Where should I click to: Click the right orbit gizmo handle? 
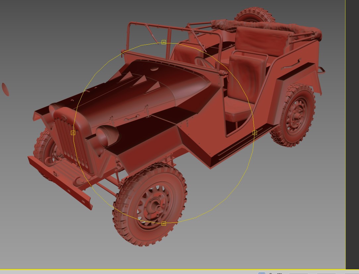(x=255, y=133)
